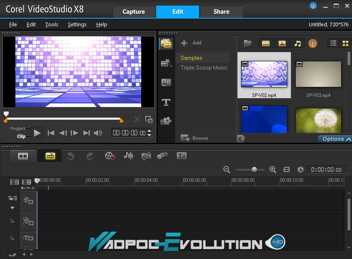Toggle showing videos in the library

266,44
